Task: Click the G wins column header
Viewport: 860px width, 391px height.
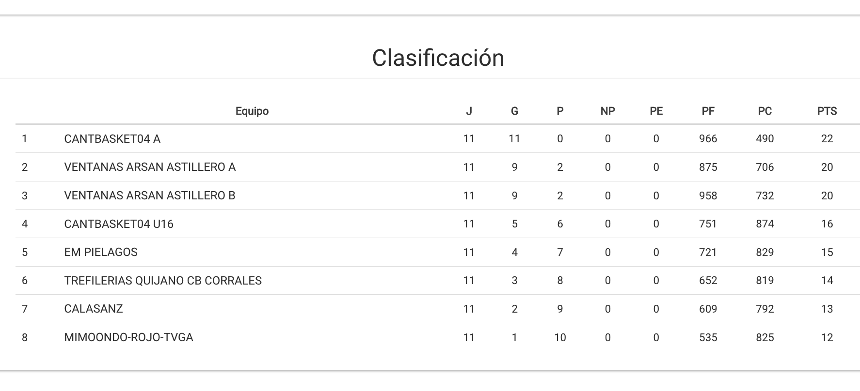Action: [x=514, y=111]
